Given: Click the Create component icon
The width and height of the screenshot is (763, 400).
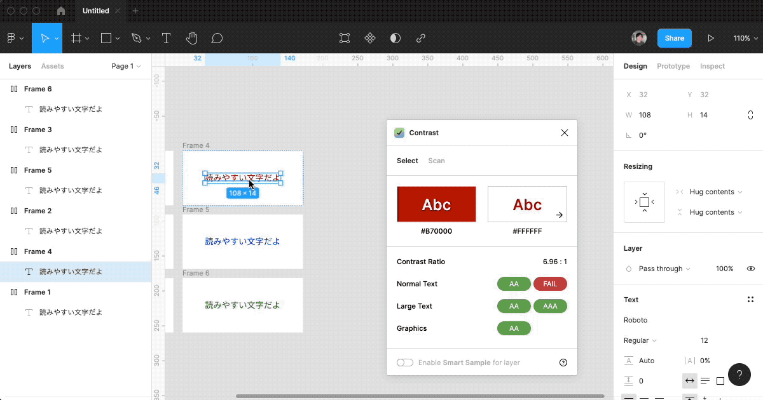Looking at the screenshot, I should coord(370,38).
